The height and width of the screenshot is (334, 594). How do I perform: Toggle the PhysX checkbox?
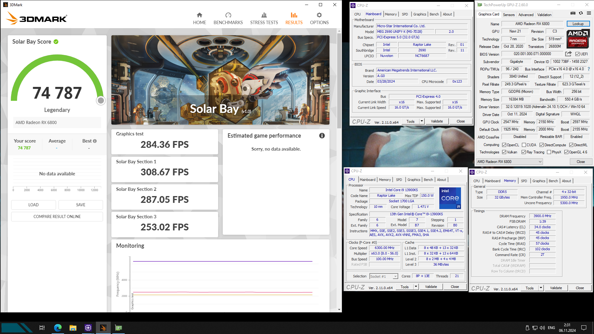[x=549, y=152]
